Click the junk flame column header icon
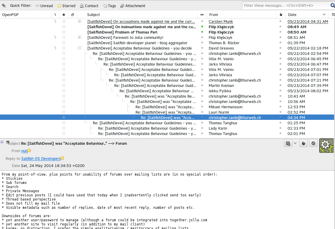335x229 pixels. click(281, 15)
